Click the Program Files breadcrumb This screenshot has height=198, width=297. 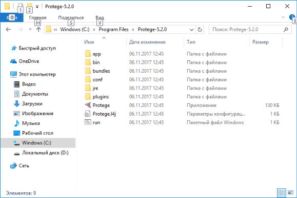click(x=114, y=30)
